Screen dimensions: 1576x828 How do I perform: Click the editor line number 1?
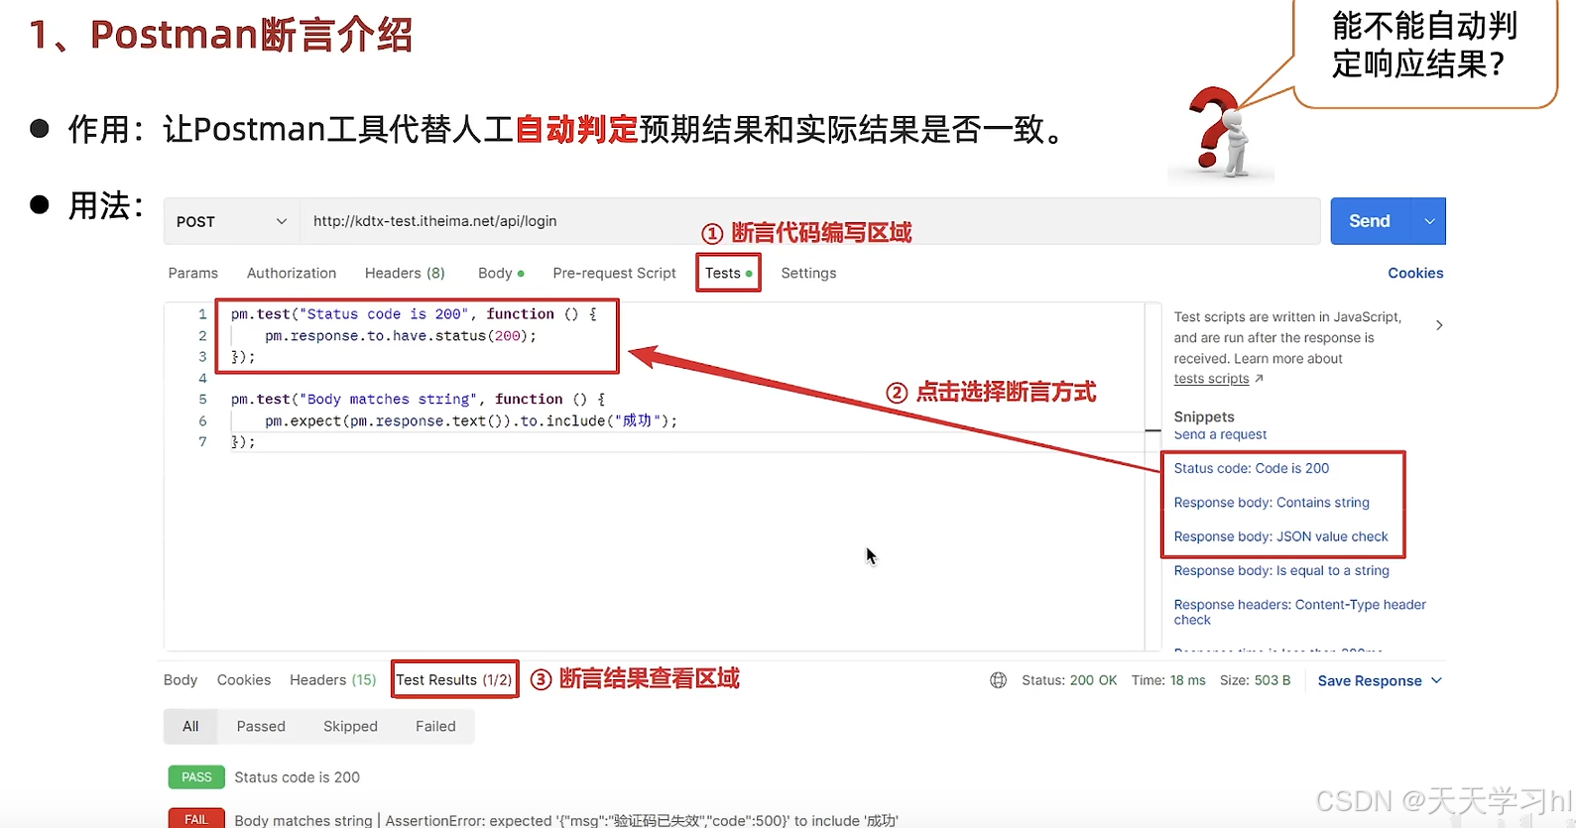pos(202,314)
